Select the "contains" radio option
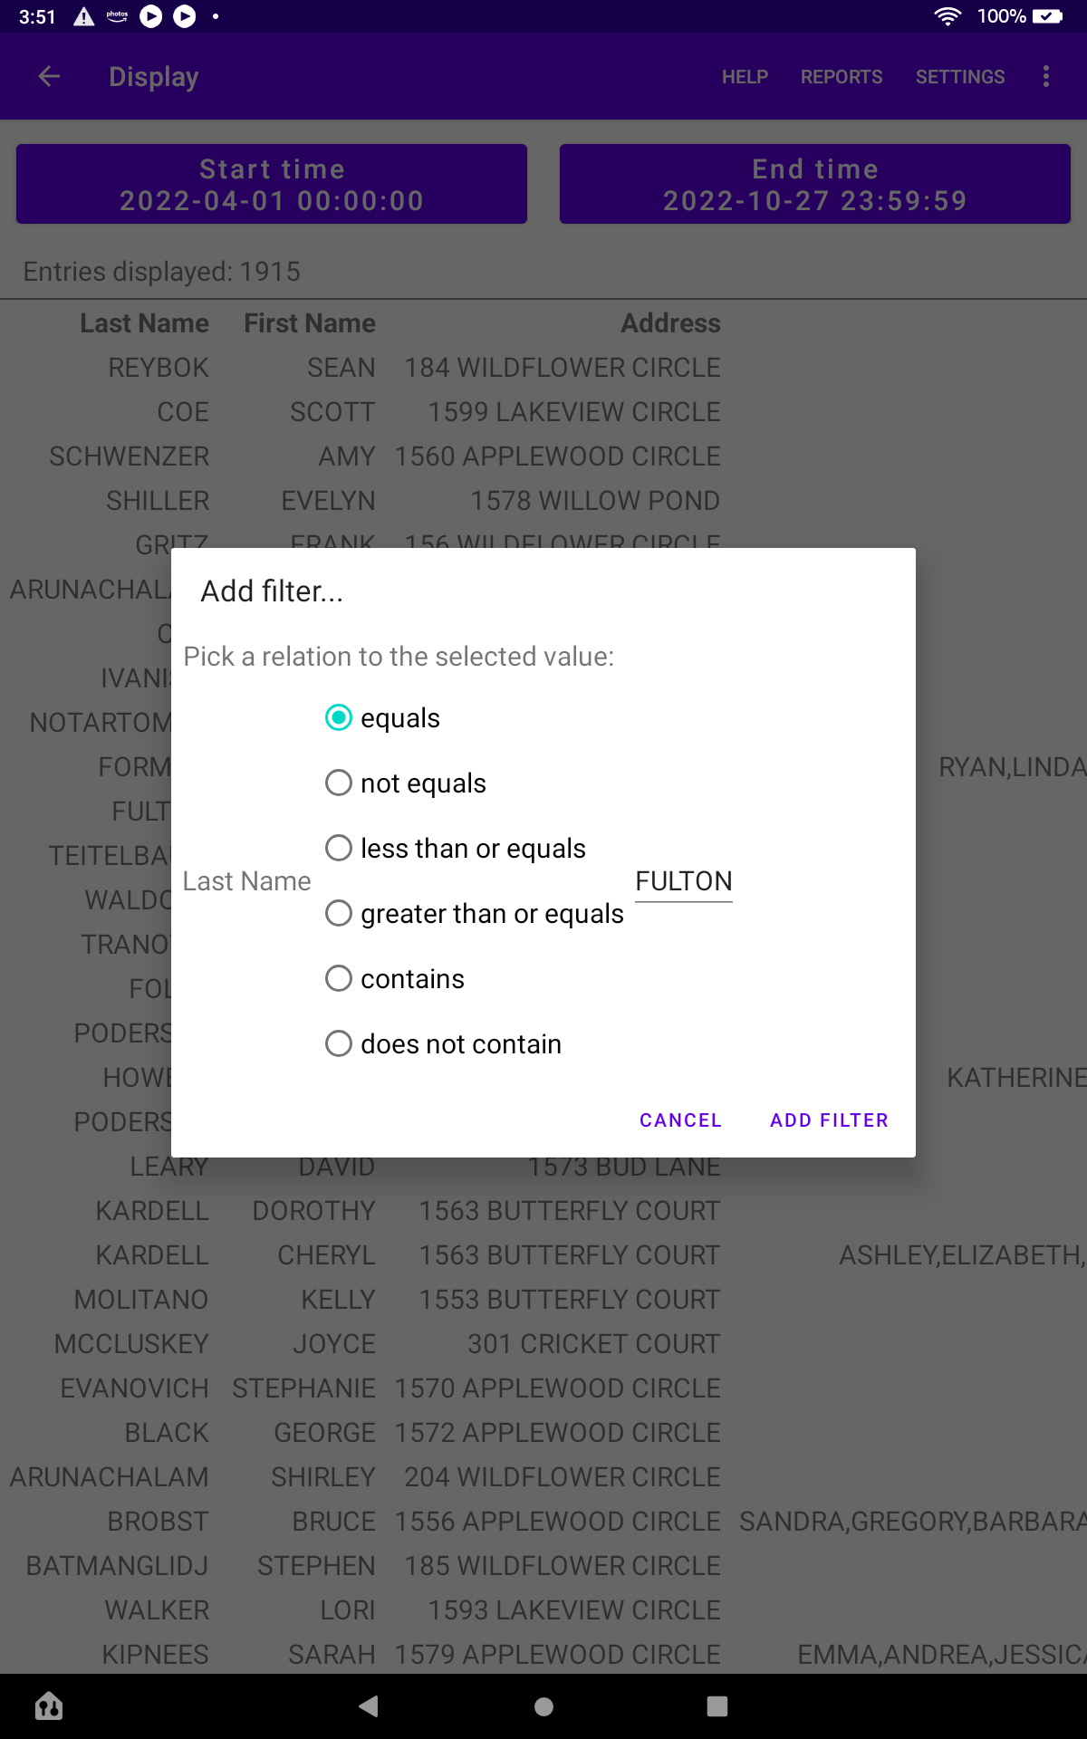 [x=395, y=979]
